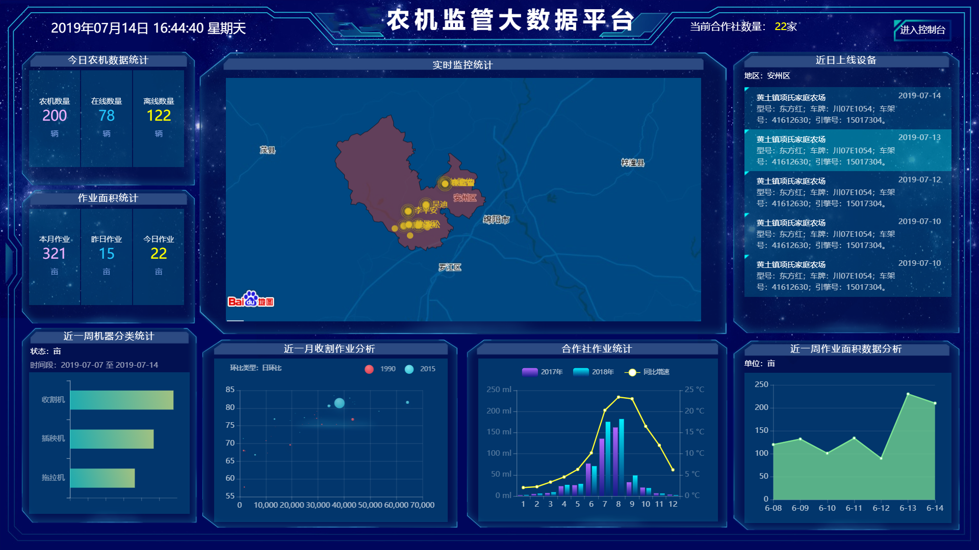The width and height of the screenshot is (979, 550).
Task: Open the 2019-07-12 device entry
Action: 847,191
